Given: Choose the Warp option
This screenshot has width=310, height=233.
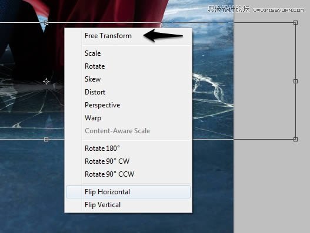Looking at the screenshot, I should pyautogui.click(x=128, y=118).
